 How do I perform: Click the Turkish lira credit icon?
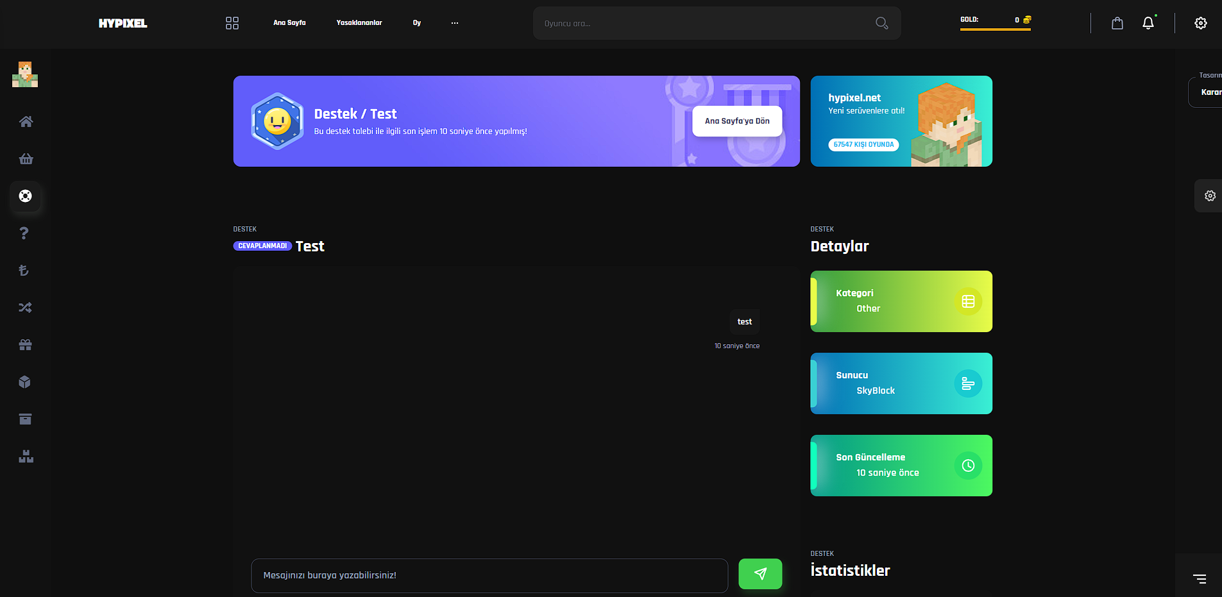click(x=24, y=271)
